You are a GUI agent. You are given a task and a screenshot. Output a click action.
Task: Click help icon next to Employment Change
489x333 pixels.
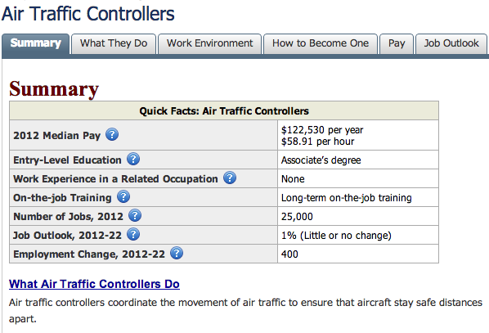[177, 253]
